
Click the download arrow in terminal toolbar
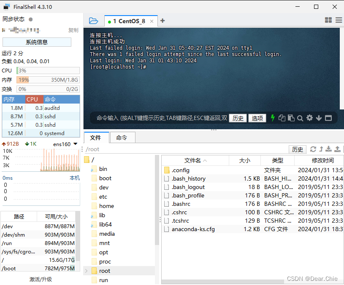pyautogui.click(x=319, y=118)
